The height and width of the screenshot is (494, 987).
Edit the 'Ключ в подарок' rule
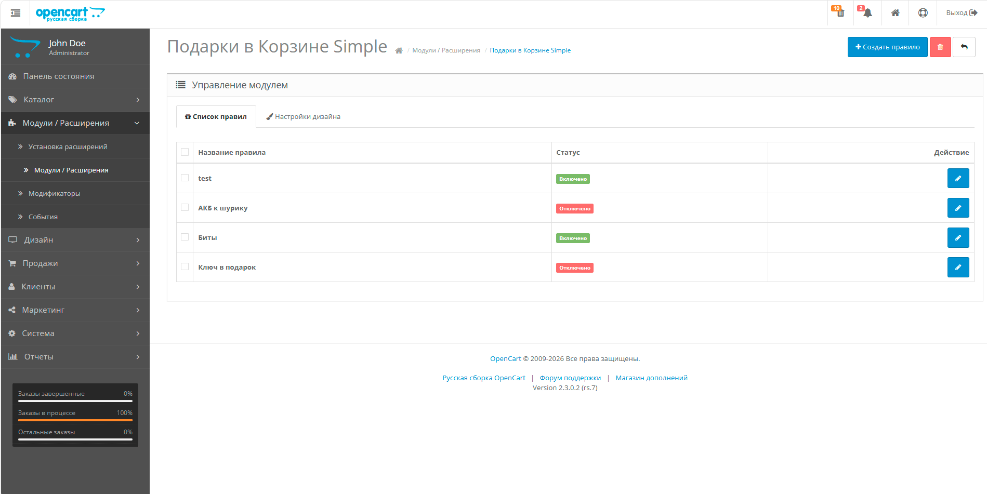click(x=957, y=267)
